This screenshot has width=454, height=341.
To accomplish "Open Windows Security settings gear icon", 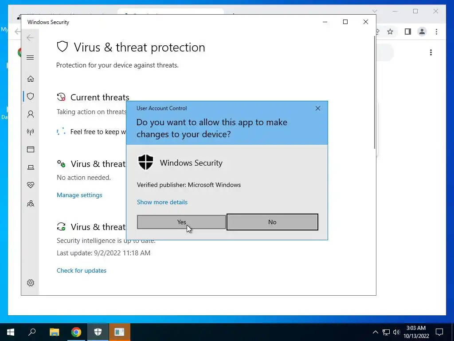I will coord(31,283).
